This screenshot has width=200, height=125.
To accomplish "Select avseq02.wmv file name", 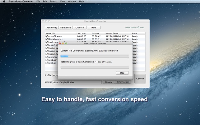I will coord(55,36).
